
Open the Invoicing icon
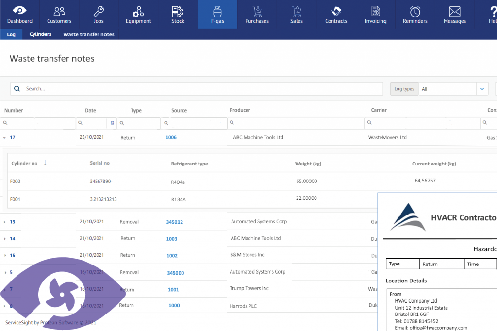click(x=376, y=12)
